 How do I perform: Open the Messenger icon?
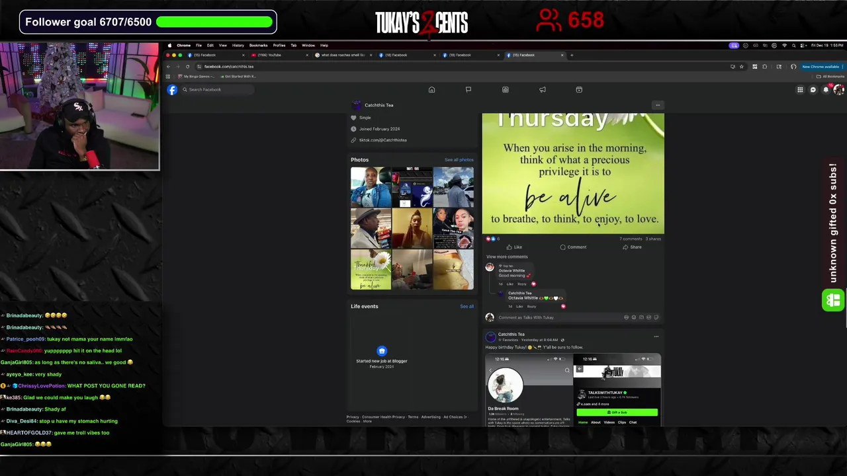point(813,90)
